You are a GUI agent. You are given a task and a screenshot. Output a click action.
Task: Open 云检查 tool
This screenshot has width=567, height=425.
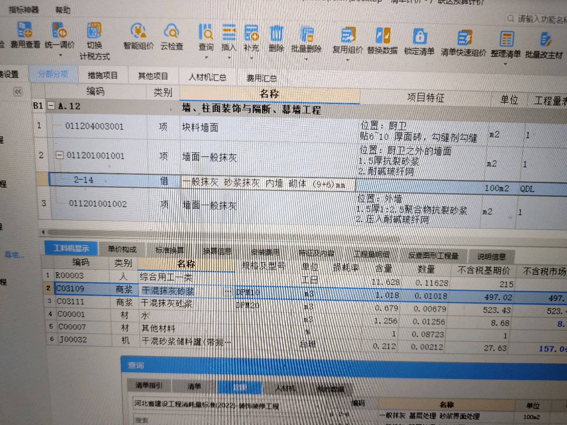172,36
